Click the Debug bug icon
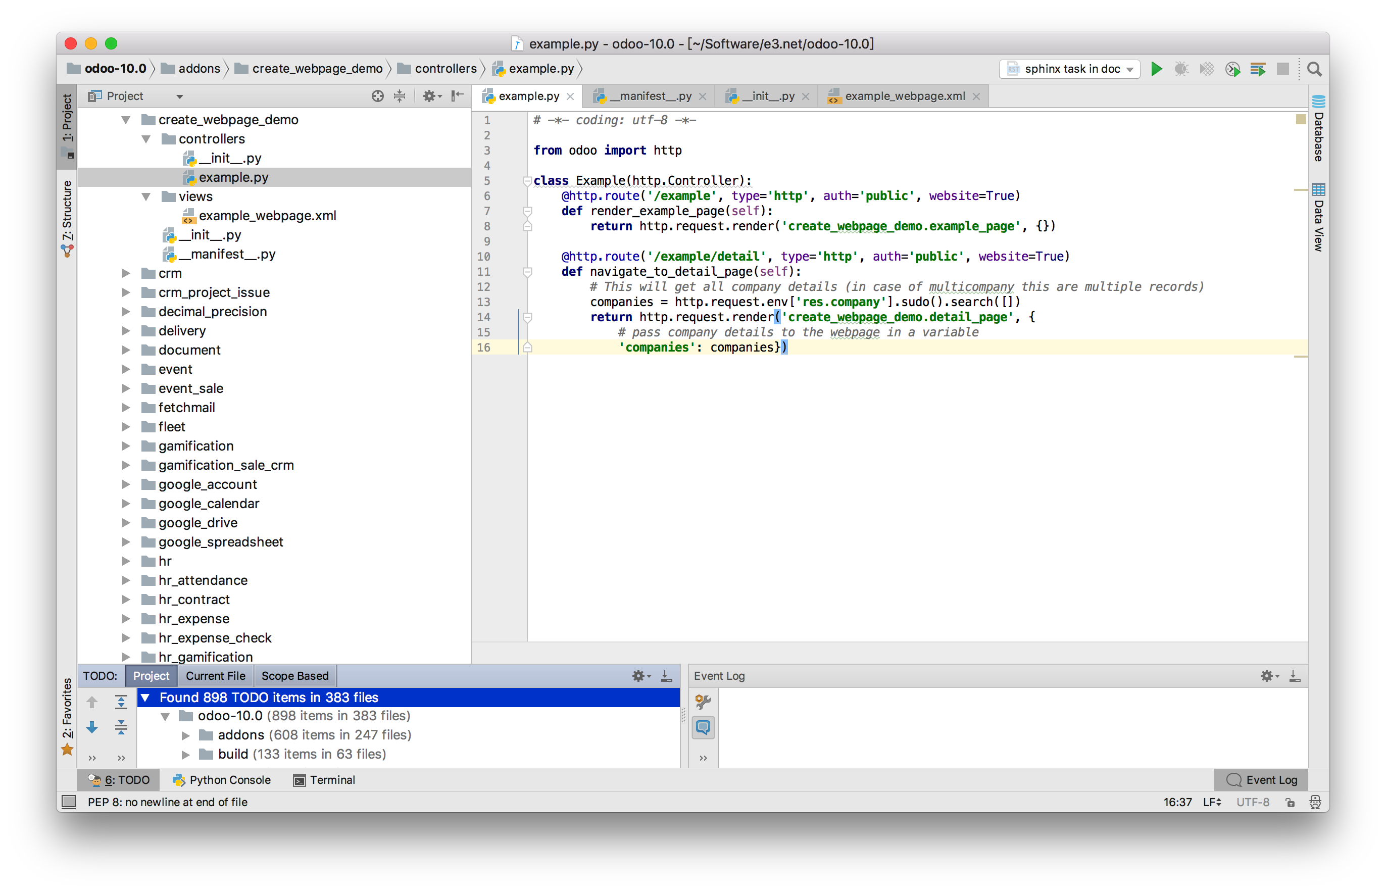The image size is (1386, 893). [1181, 69]
